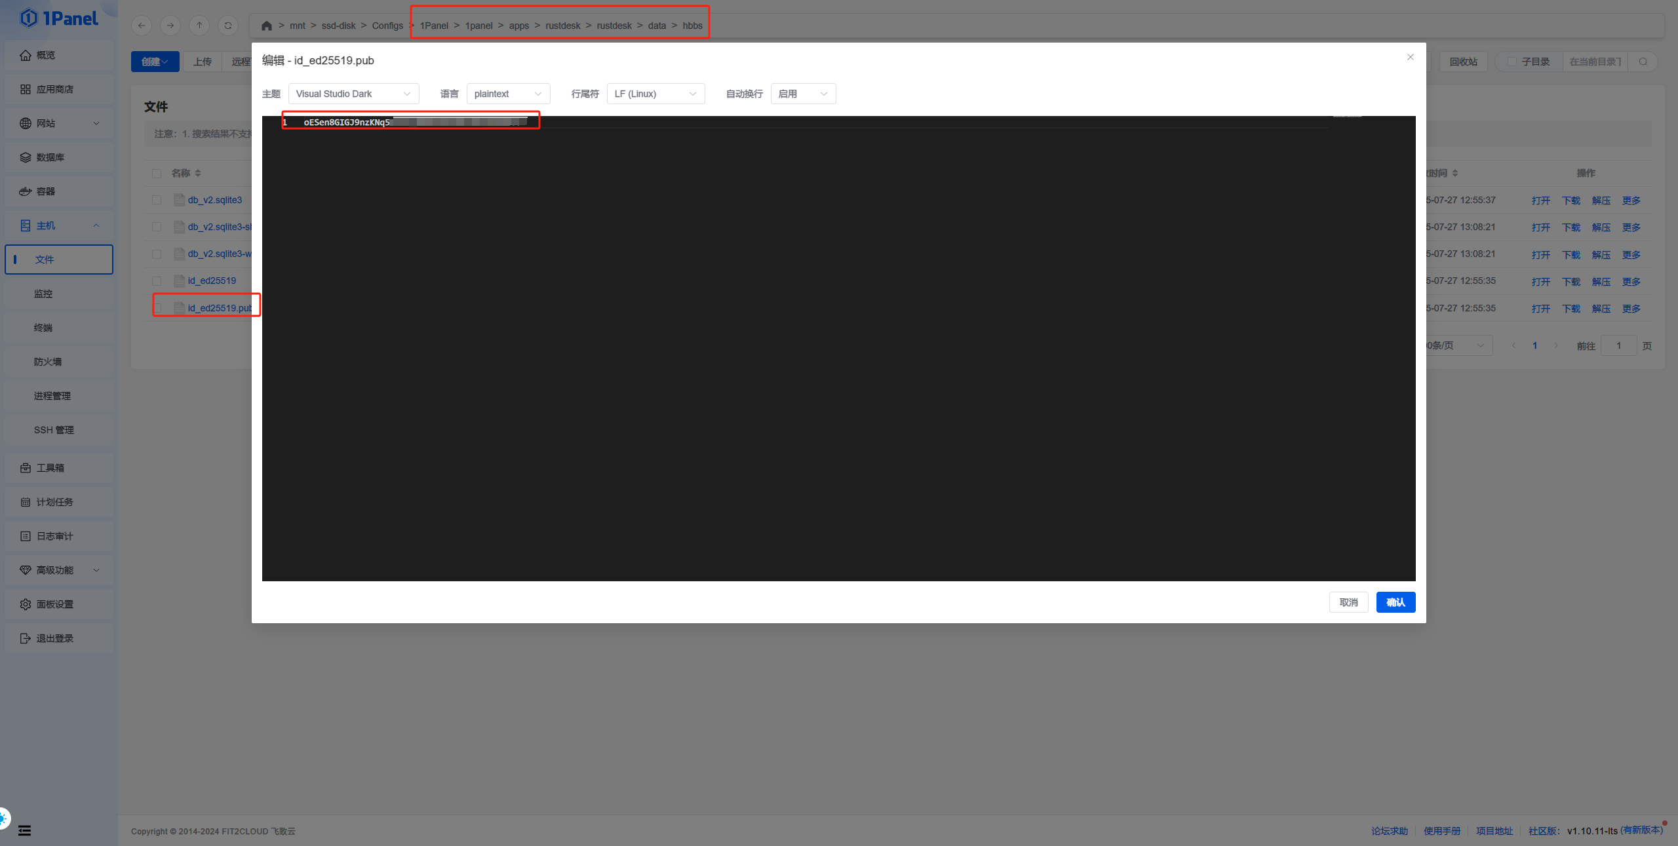Go up one directory with up arrow
This screenshot has width=1678, height=846.
point(199,26)
